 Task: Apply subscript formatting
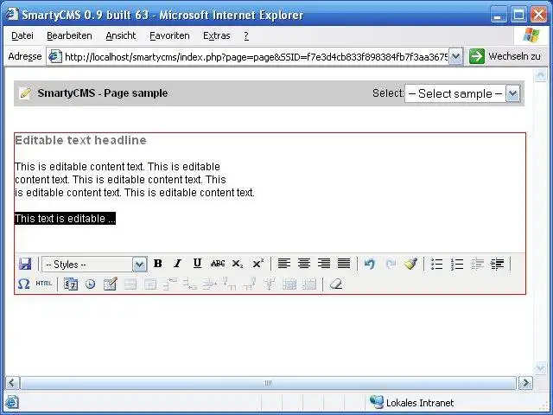(238, 263)
